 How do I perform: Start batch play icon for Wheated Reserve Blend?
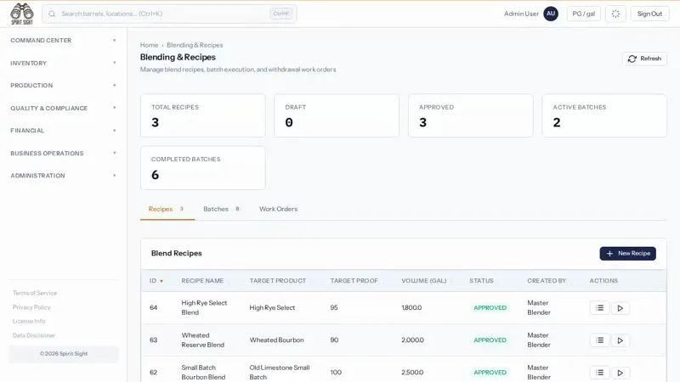(620, 340)
